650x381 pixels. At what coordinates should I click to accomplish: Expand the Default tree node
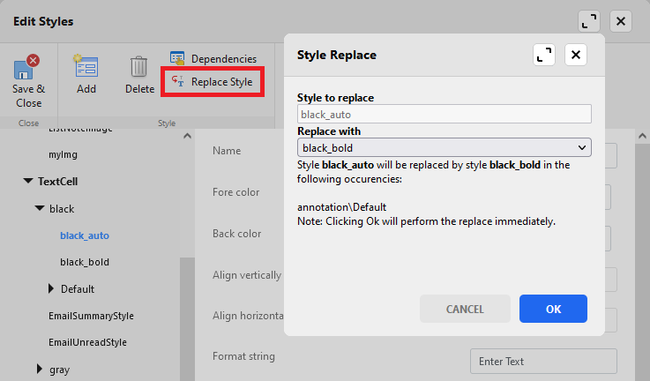click(x=50, y=289)
